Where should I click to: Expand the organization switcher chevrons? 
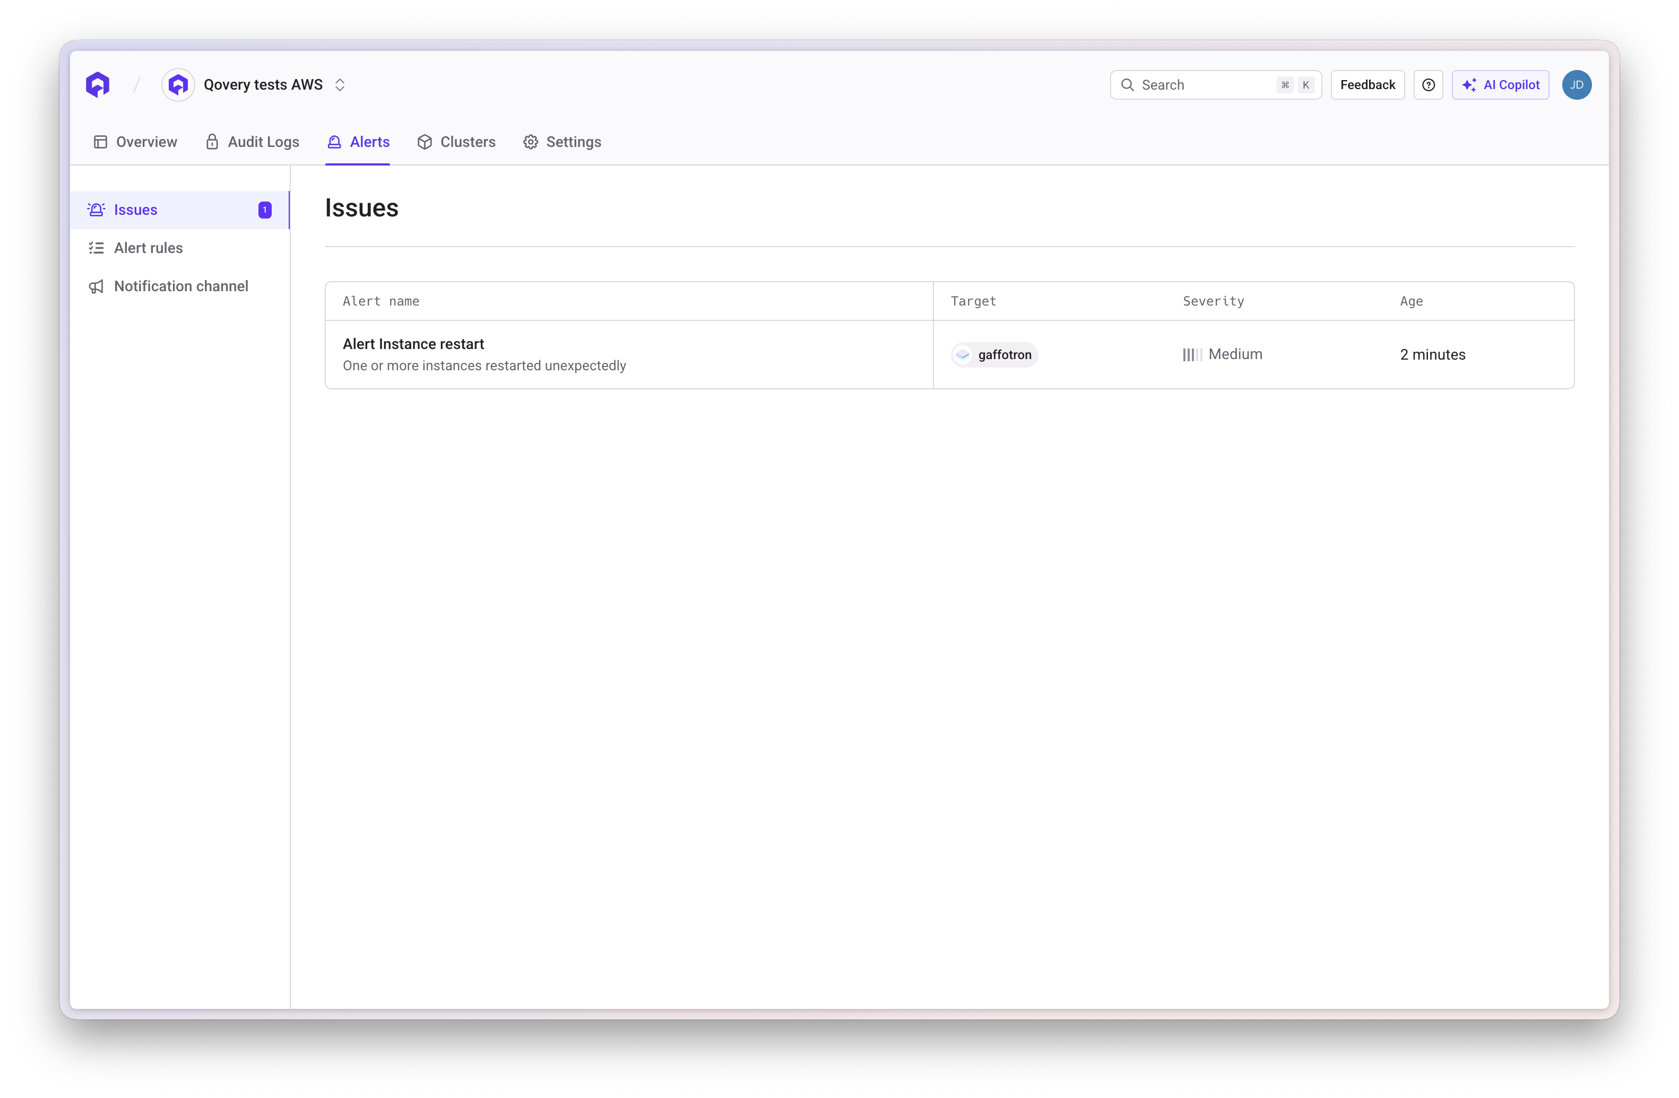pyautogui.click(x=340, y=85)
